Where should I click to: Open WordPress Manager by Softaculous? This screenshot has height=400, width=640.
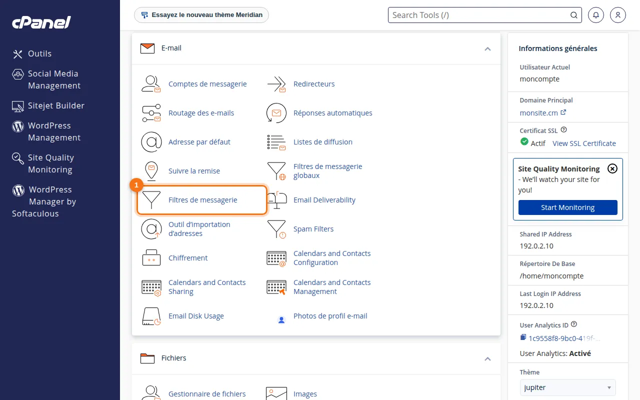pos(44,201)
